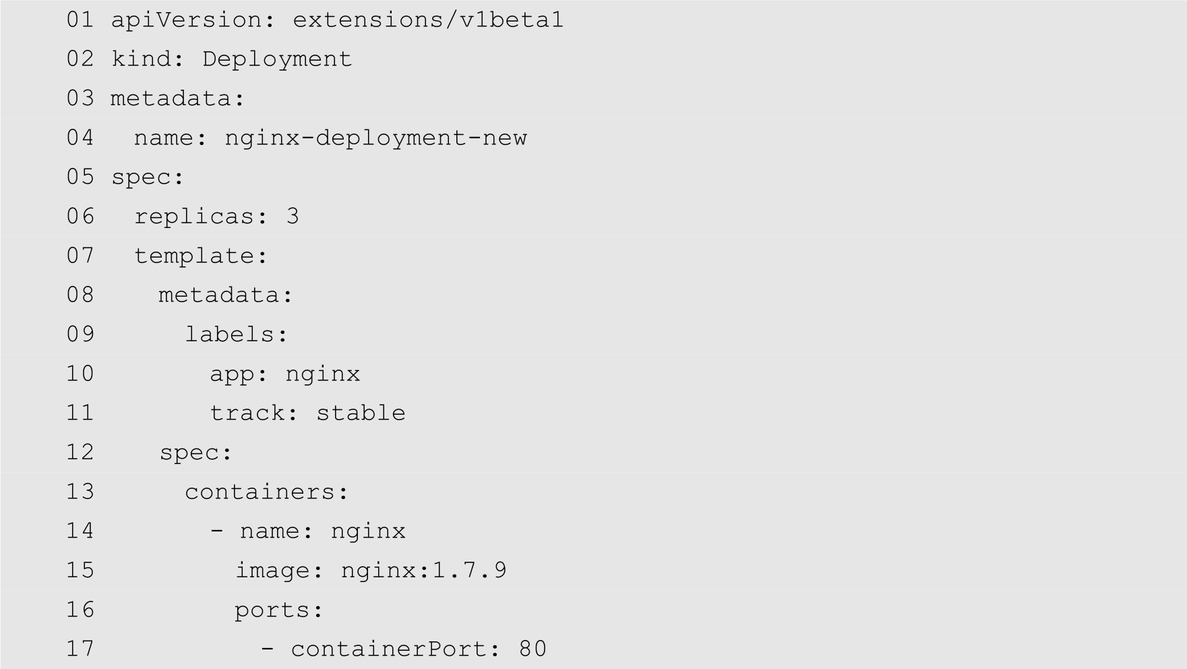Click line number 12
This screenshot has height=669, width=1187.
click(80, 452)
